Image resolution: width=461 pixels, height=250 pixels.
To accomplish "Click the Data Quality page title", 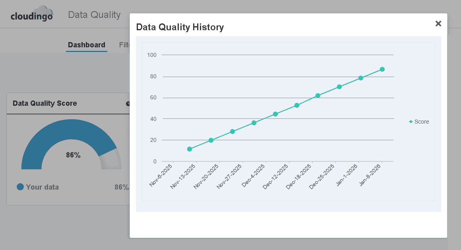I will click(94, 15).
